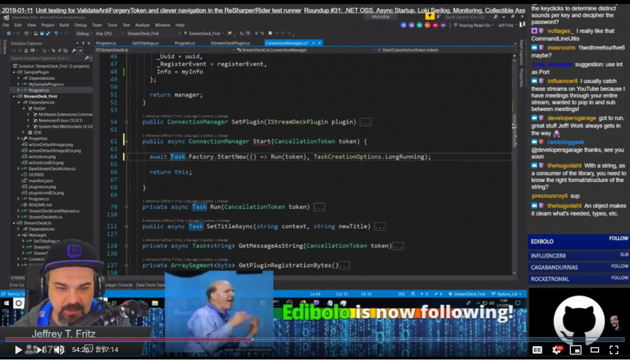Pin the Solution Explorer panel
The height and width of the screenshot is (360, 630).
pos(83,43)
